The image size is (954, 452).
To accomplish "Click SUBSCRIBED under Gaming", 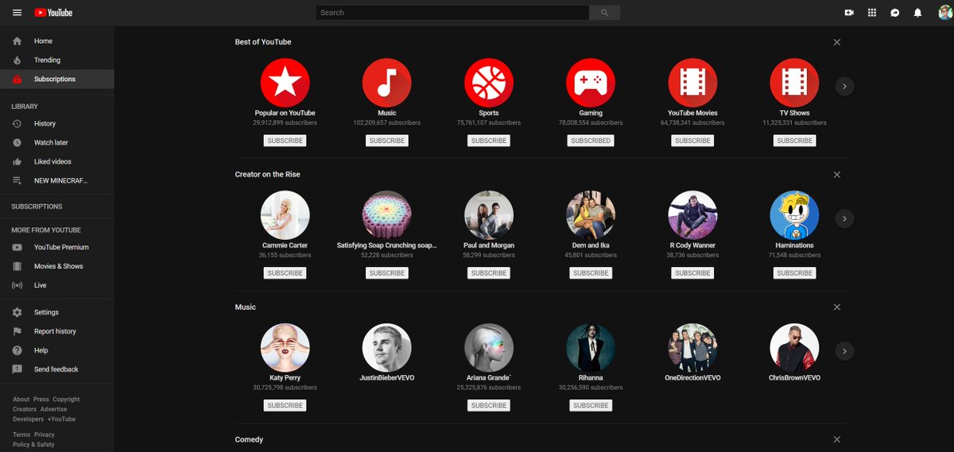I will click(x=591, y=141).
